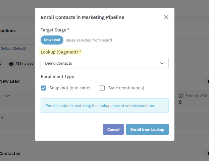Click the calendar icon beside Entered 30d

coord(181,95)
